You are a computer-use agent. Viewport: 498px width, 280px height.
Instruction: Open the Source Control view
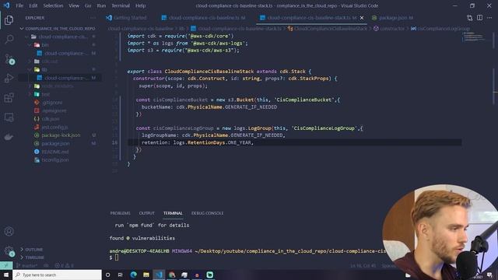point(9,59)
